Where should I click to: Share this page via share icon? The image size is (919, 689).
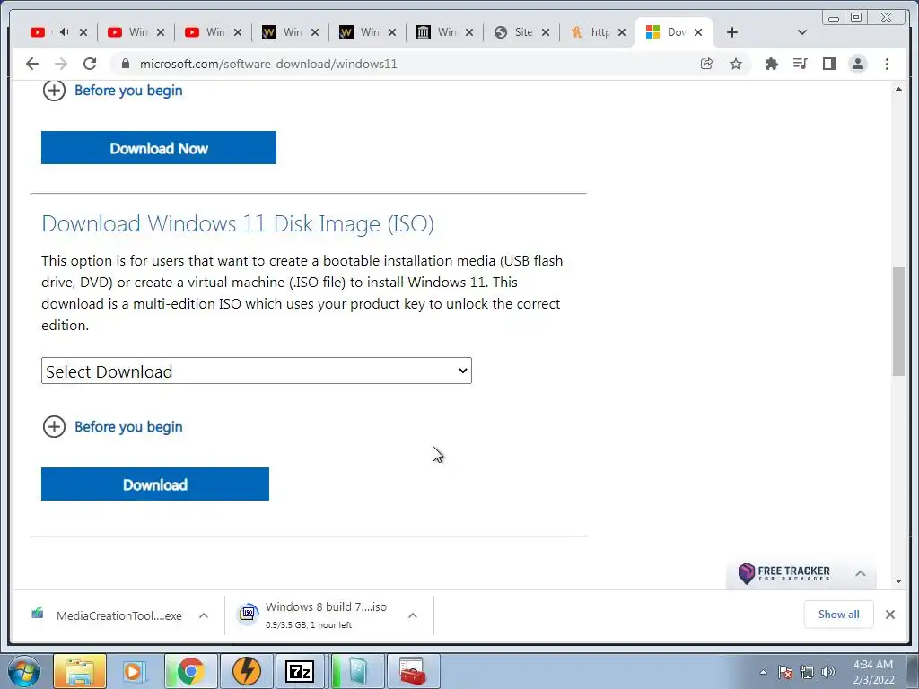point(707,64)
